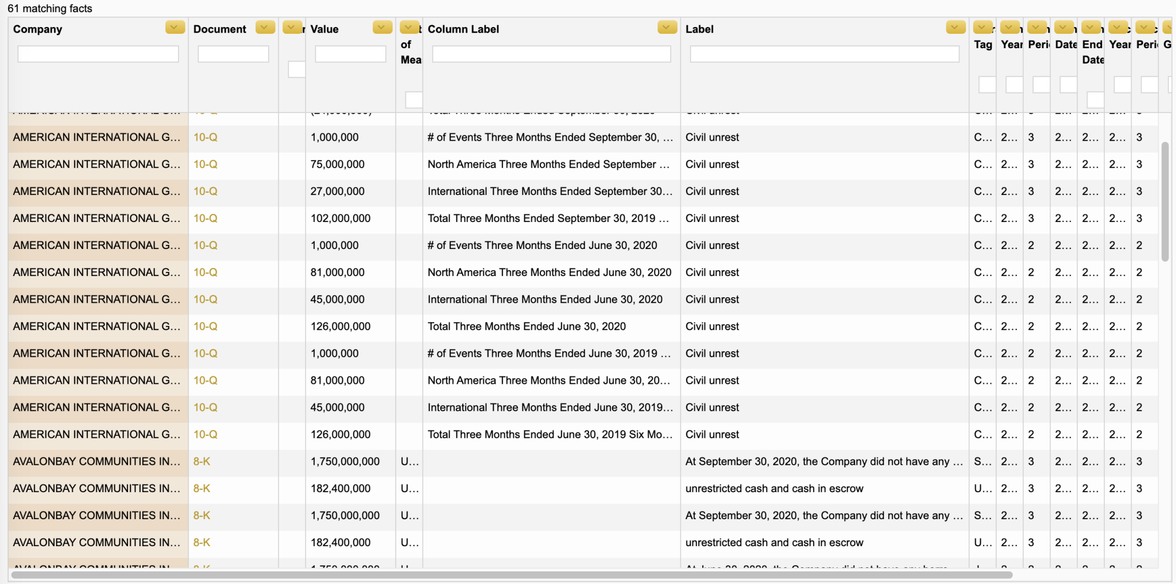Sort by the Company column header
The image size is (1176, 584).
coord(38,29)
